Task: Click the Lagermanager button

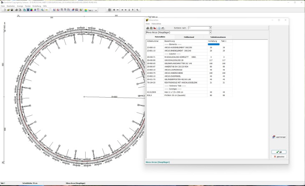Action: [x=279, y=137]
